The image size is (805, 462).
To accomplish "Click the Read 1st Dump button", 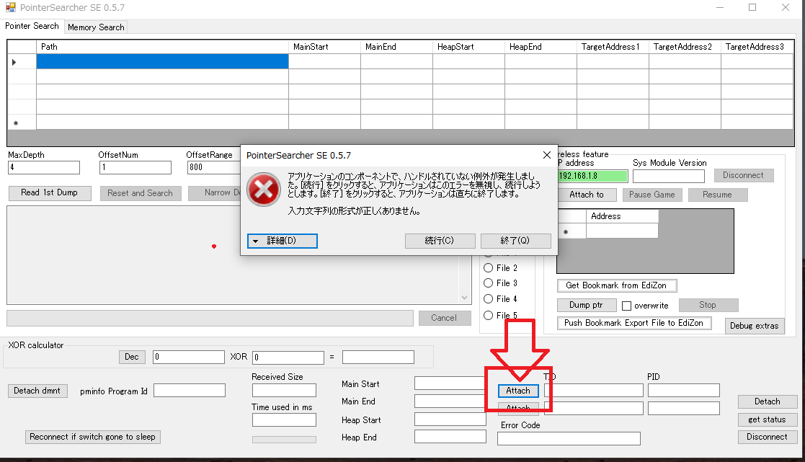I will [50, 193].
